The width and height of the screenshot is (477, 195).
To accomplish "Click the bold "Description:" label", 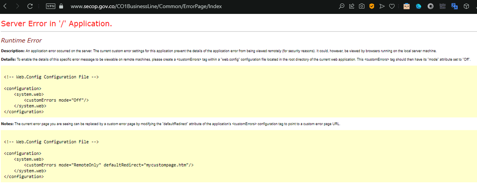I will pos(13,51).
